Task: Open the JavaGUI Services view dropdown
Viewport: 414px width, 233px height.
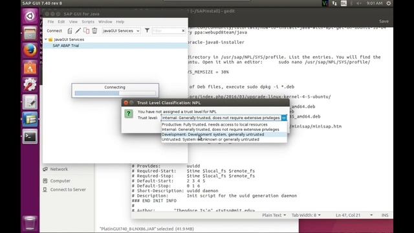Action: point(121,30)
